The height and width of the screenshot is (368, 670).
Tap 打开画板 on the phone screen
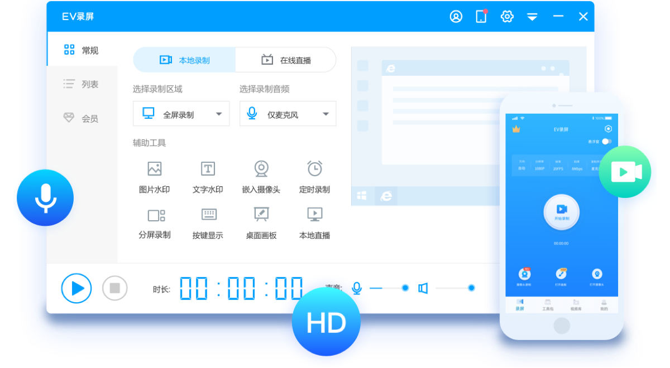pos(561,276)
